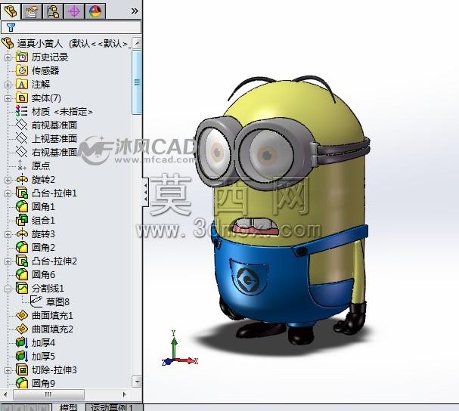Expand the 凸台-拉伸1 feature

8,193
